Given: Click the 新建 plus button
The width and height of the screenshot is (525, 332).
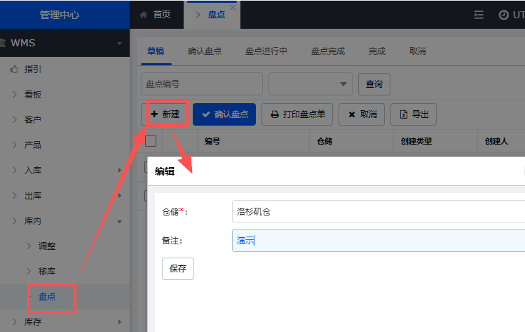Looking at the screenshot, I should coord(165,114).
